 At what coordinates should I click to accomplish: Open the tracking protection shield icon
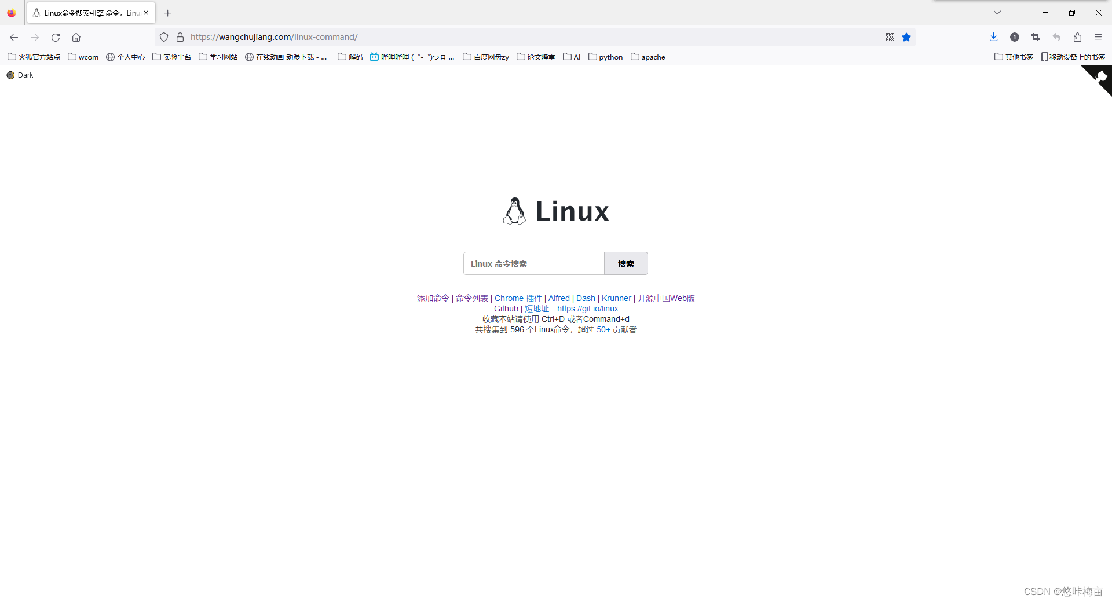tap(164, 37)
